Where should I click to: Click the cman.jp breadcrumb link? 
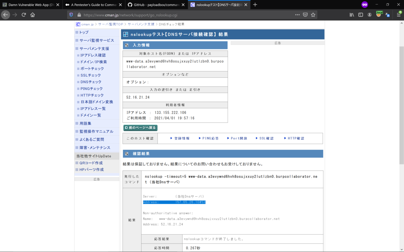87,24
